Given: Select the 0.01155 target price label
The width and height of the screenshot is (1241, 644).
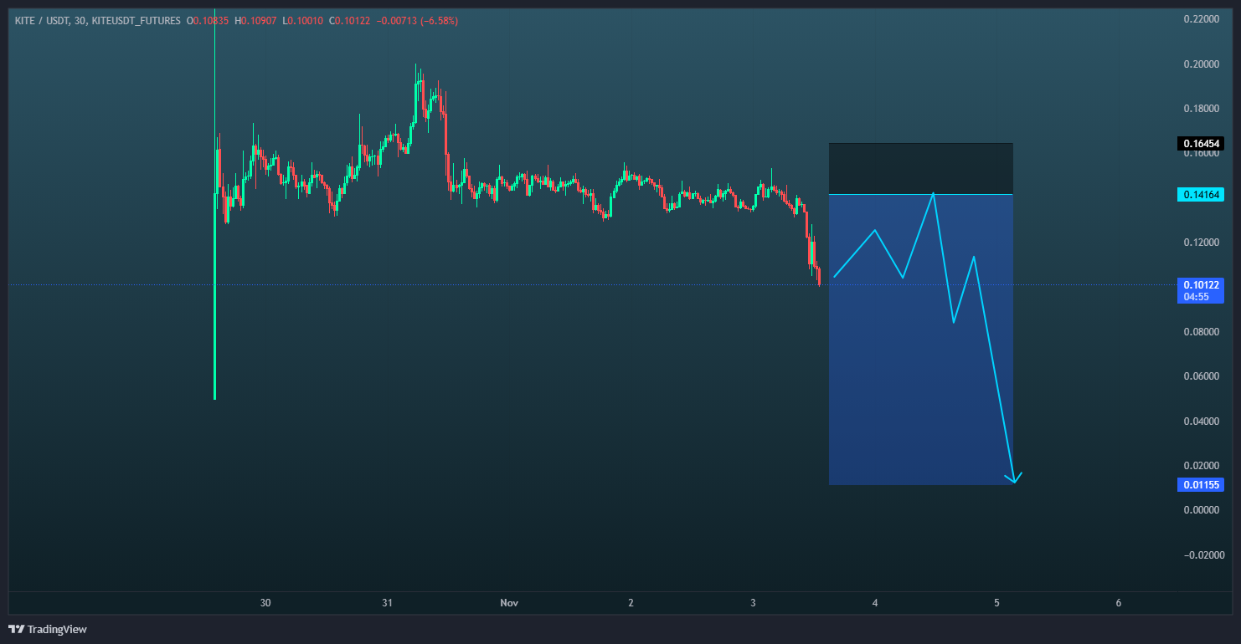Looking at the screenshot, I should coord(1201,484).
